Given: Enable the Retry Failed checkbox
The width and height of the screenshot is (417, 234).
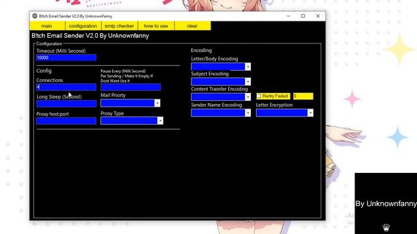Looking at the screenshot, I should [x=259, y=96].
